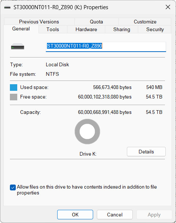Image resolution: width=176 pixels, height=223 pixels.
Task: Open the Quota tab
Action: 96,22
